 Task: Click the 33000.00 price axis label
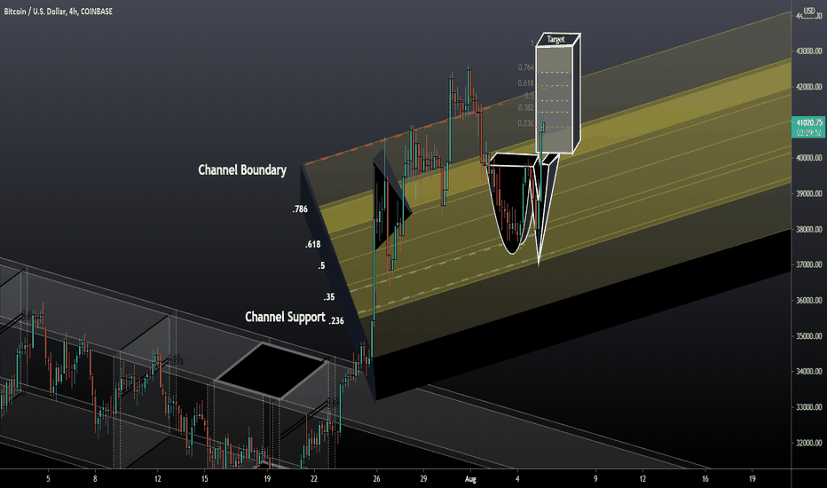point(809,407)
